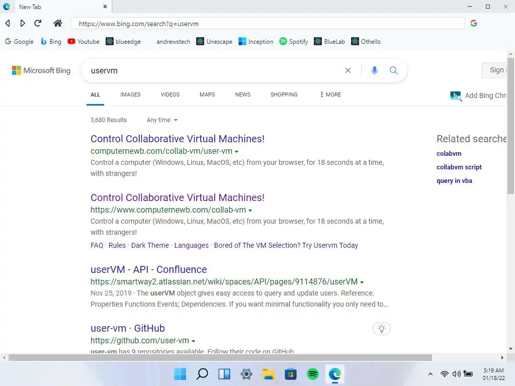
Task: Open Microsoft Store from the taskbar
Action: (290, 374)
